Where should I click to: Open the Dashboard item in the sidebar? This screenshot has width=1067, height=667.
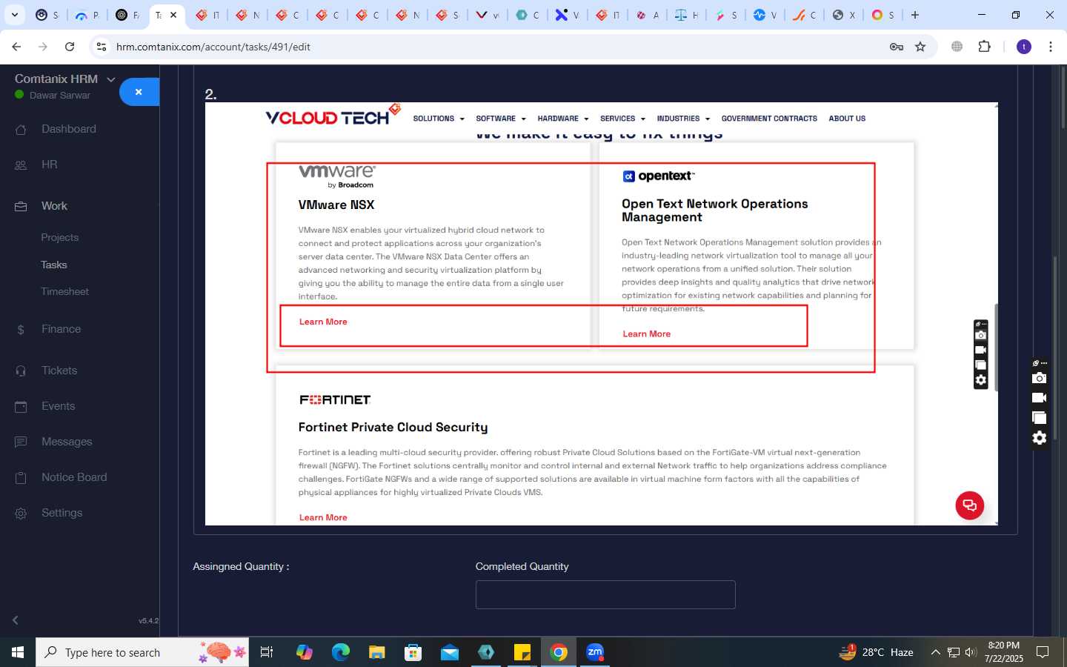[69, 129]
